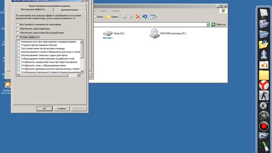
Task: Click the effects list scroll-right arrow
Action: (78, 75)
